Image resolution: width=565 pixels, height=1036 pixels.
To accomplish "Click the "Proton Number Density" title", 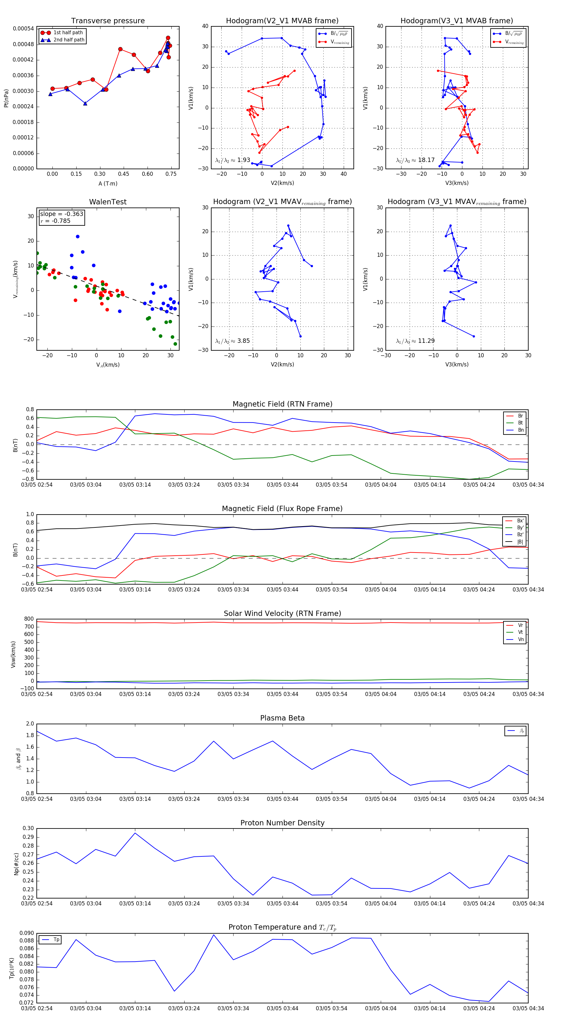I will click(x=282, y=823).
